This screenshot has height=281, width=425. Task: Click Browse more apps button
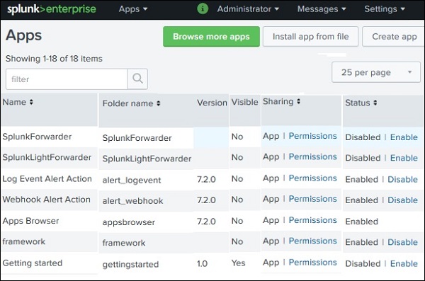[x=211, y=37]
